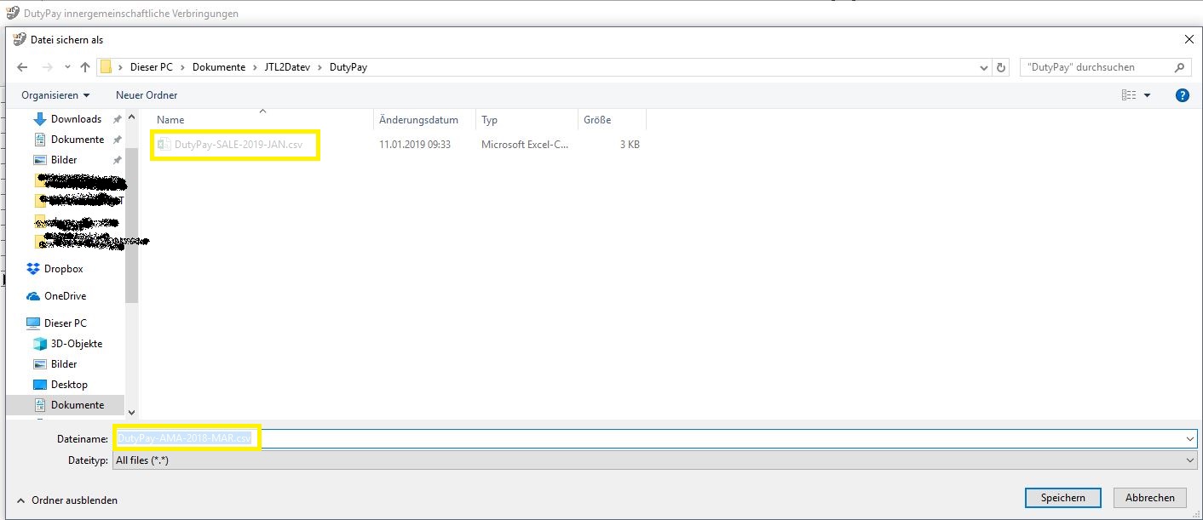The width and height of the screenshot is (1203, 520).
Task: Click the Speichern button
Action: coord(1062,498)
